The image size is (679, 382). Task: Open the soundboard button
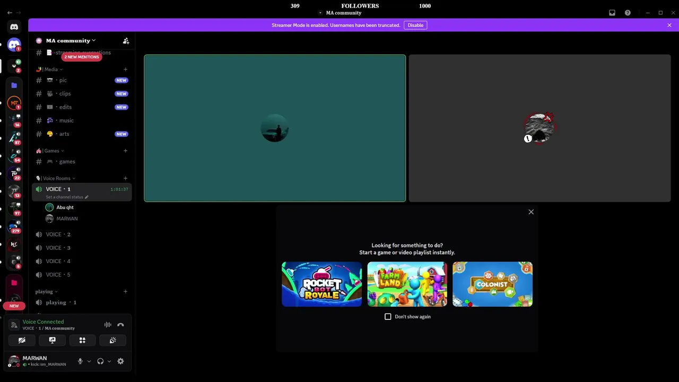(112, 340)
